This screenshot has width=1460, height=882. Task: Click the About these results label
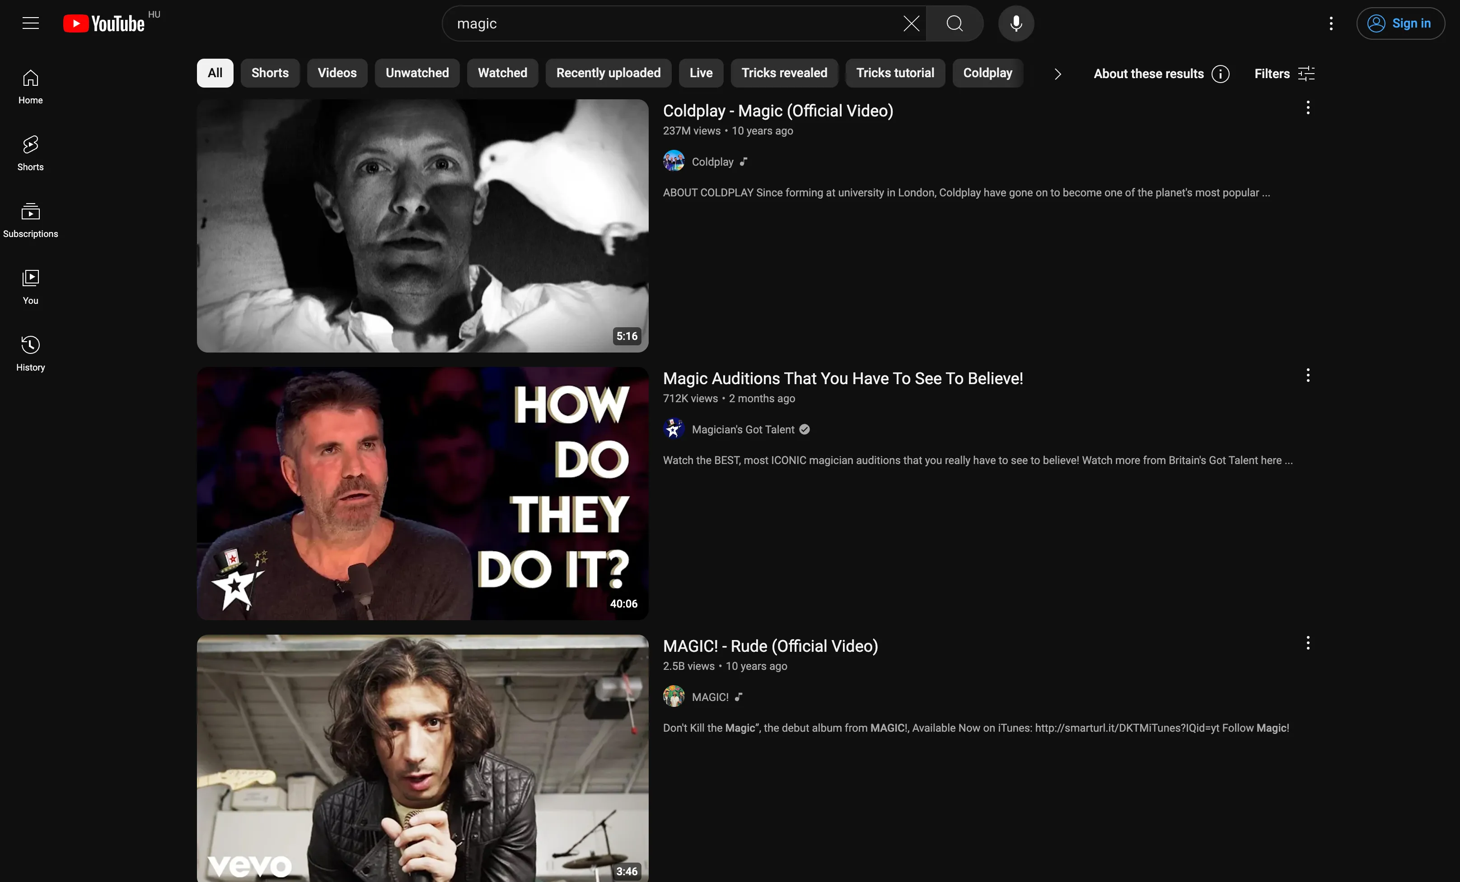1148,74
